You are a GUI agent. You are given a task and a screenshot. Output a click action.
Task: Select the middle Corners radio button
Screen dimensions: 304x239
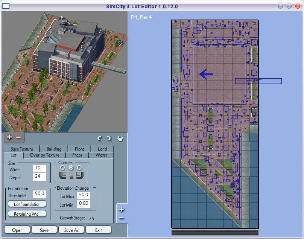[71, 167]
